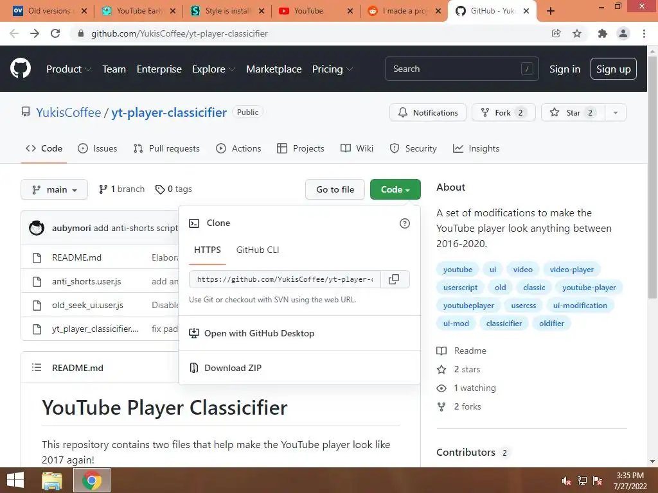Select the GitHub CLI clone tab

coord(258,250)
